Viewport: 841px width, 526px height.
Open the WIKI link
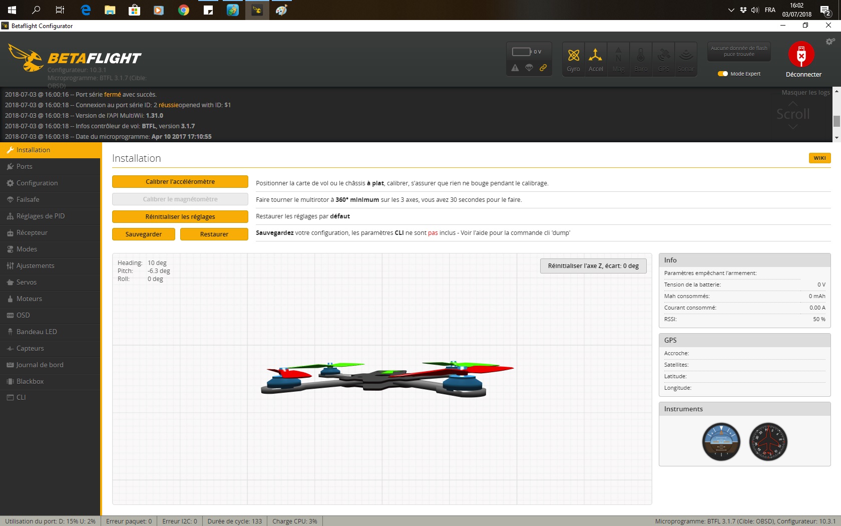[819, 158]
